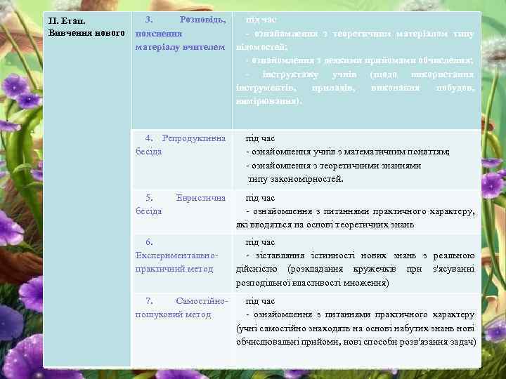The image size is (506, 379).
Task: Click '5. Евристична' method title
Action: [186, 198]
